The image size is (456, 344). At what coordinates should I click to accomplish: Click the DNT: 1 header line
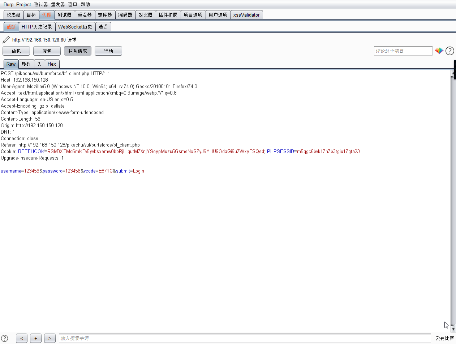(8, 132)
